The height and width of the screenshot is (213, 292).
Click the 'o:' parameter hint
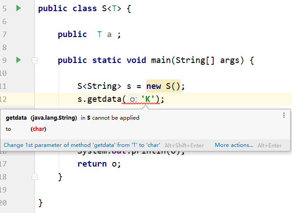point(134,99)
